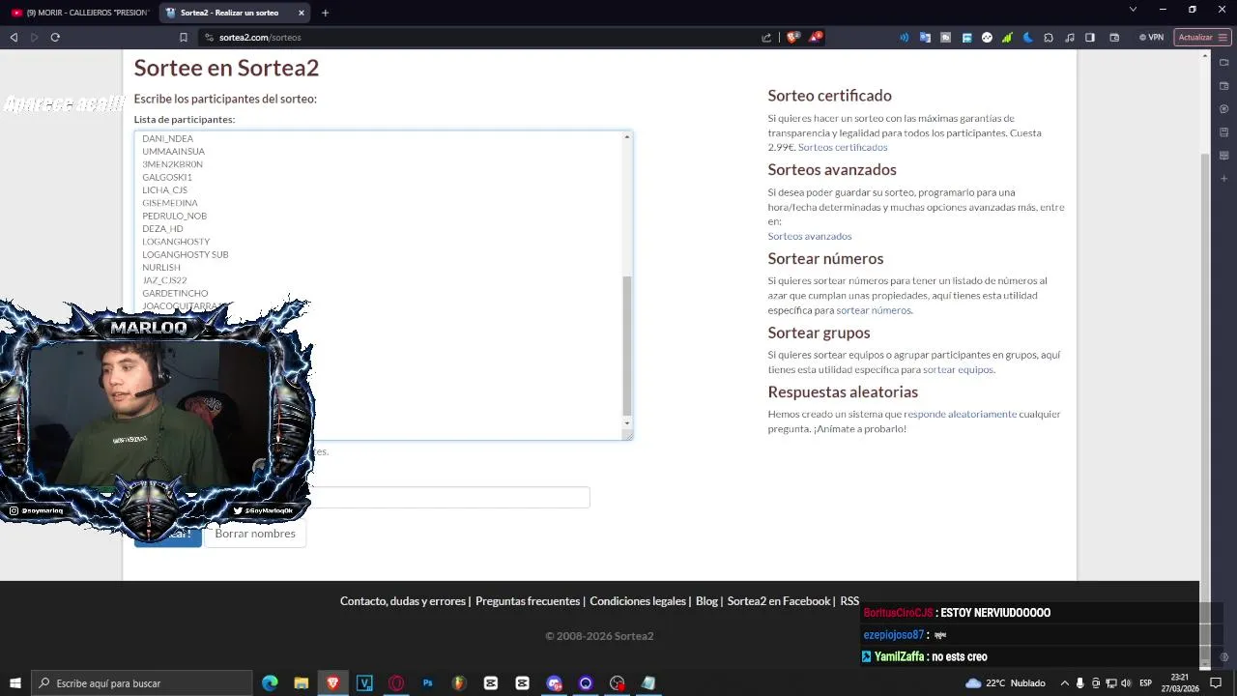Open the extensions puzzle-piece icon
Screen dimensions: 1237x696
[x=1049, y=38]
